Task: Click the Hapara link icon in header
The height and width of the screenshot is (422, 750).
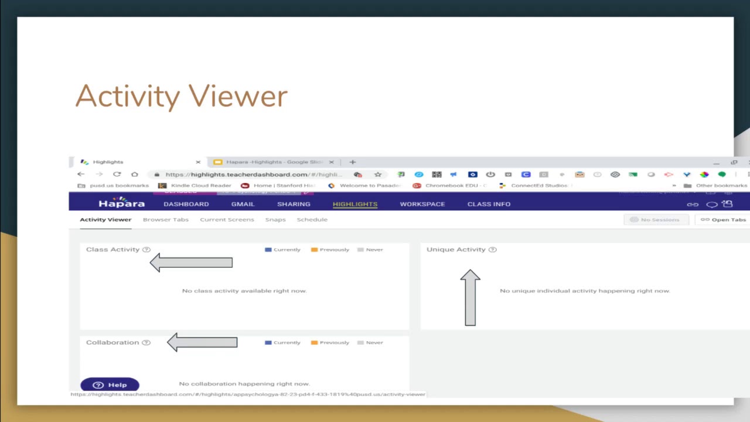Action: point(693,205)
